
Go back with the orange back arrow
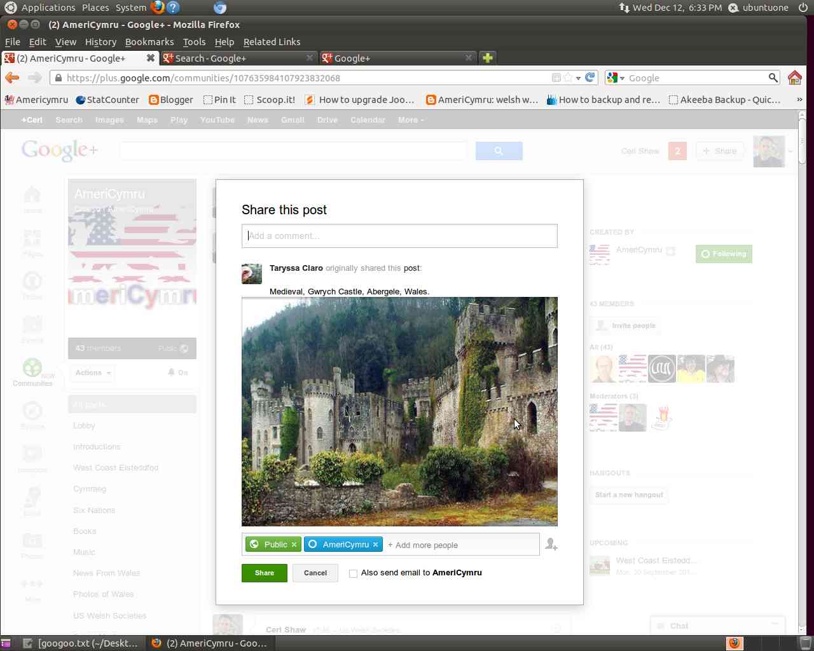coord(11,78)
